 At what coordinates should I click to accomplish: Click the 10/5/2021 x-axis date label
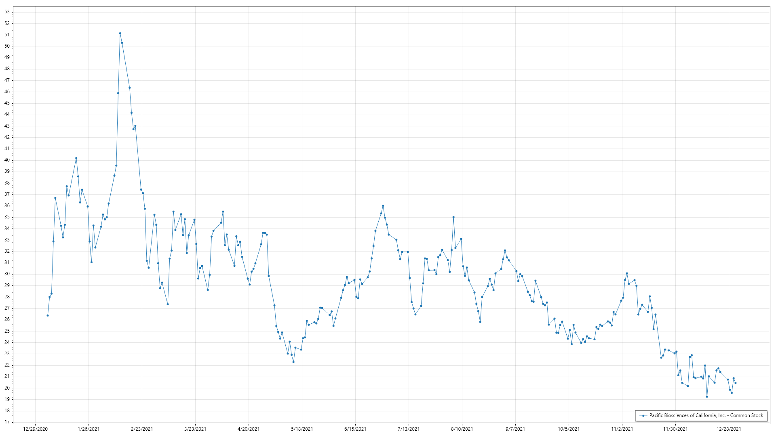click(569, 429)
